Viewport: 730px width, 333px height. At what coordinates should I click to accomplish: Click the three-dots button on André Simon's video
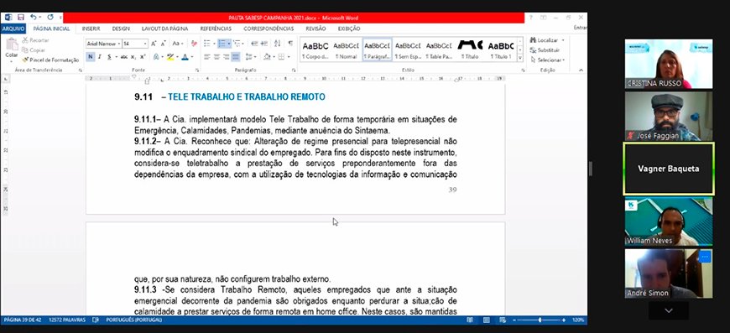705,257
